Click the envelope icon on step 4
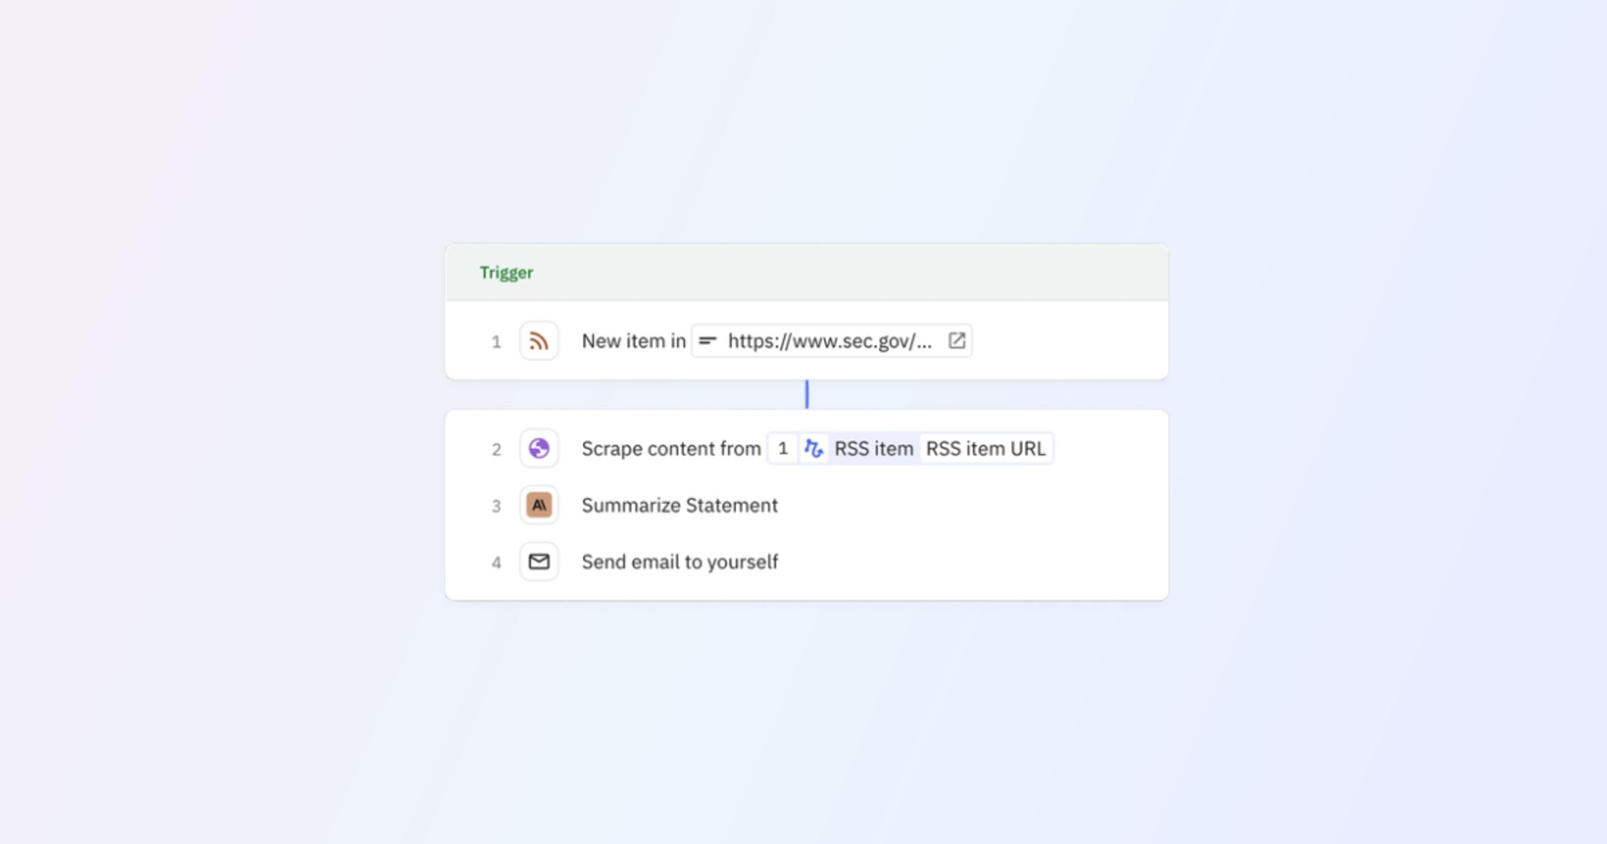This screenshot has height=844, width=1607. coord(538,562)
